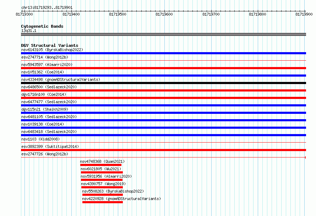Viewport: 316px width, 216px height.
Task: Select the blue bar under nsv6477477
Action: pos(163,105)
